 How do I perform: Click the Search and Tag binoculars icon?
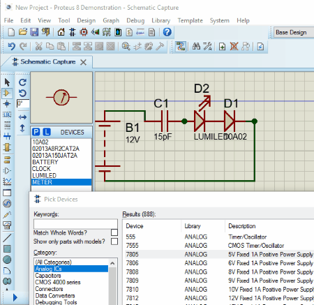click(x=196, y=46)
